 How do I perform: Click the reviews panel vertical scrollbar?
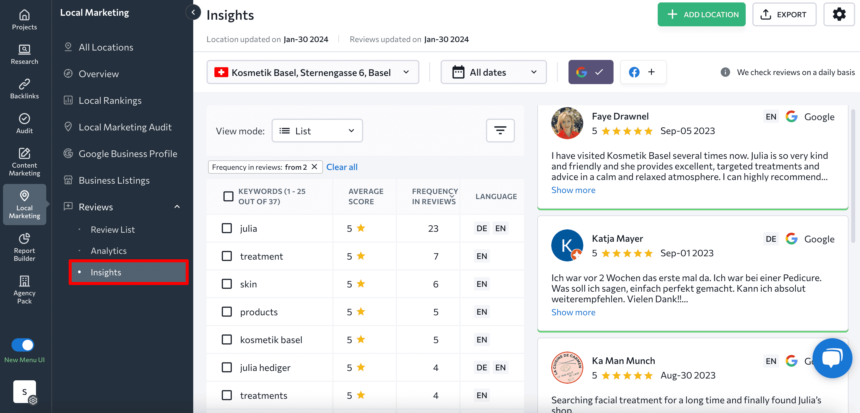[853, 175]
